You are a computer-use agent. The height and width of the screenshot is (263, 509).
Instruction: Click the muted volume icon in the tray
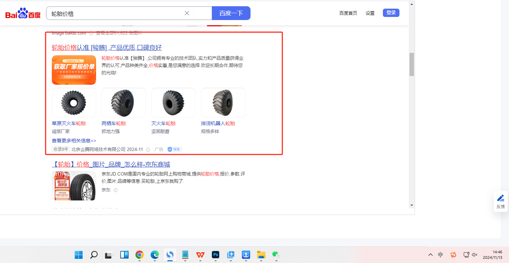coord(475,255)
